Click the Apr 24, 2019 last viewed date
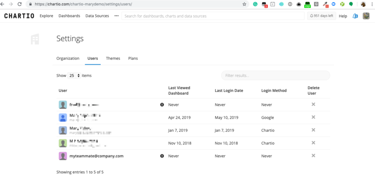375x195 pixels. (x=179, y=118)
